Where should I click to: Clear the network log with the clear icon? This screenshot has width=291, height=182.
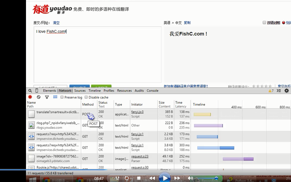39,97
